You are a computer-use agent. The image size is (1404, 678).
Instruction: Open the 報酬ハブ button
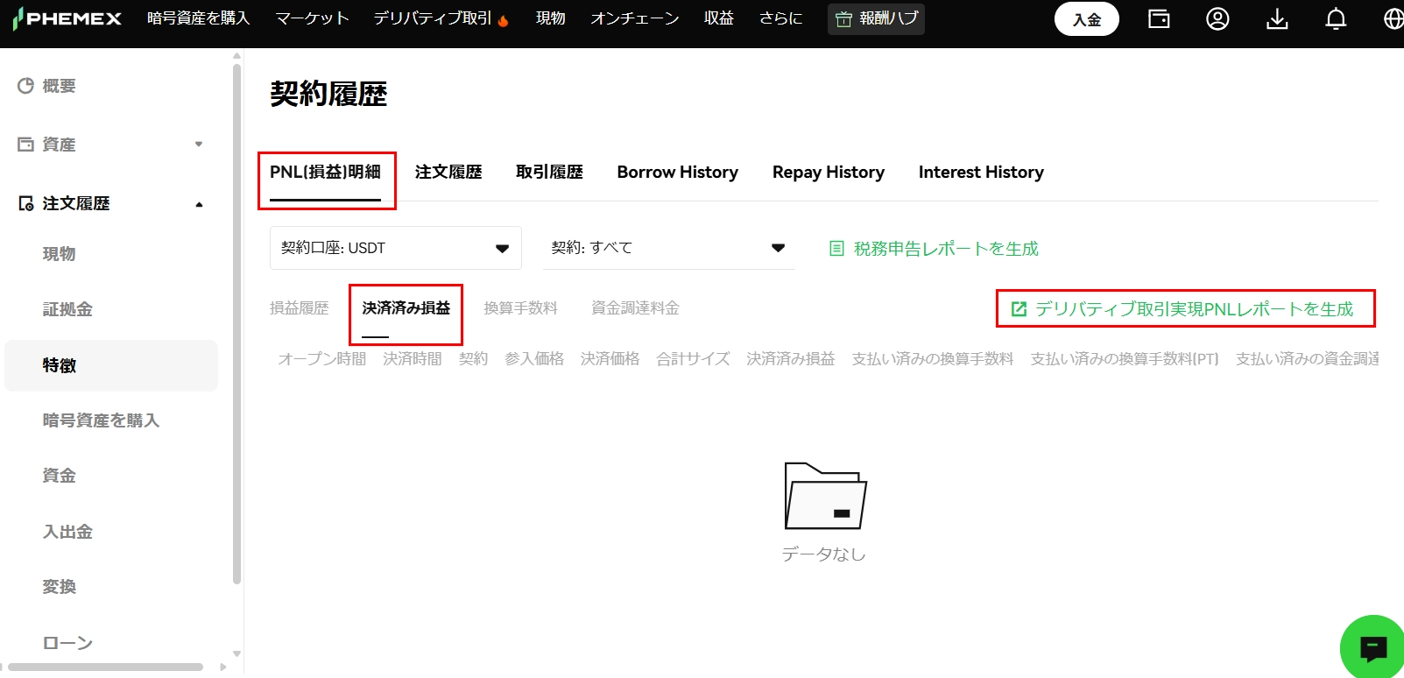point(876,18)
